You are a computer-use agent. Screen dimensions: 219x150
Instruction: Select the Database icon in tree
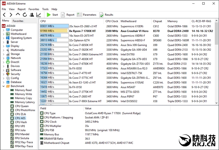coord(8,82)
